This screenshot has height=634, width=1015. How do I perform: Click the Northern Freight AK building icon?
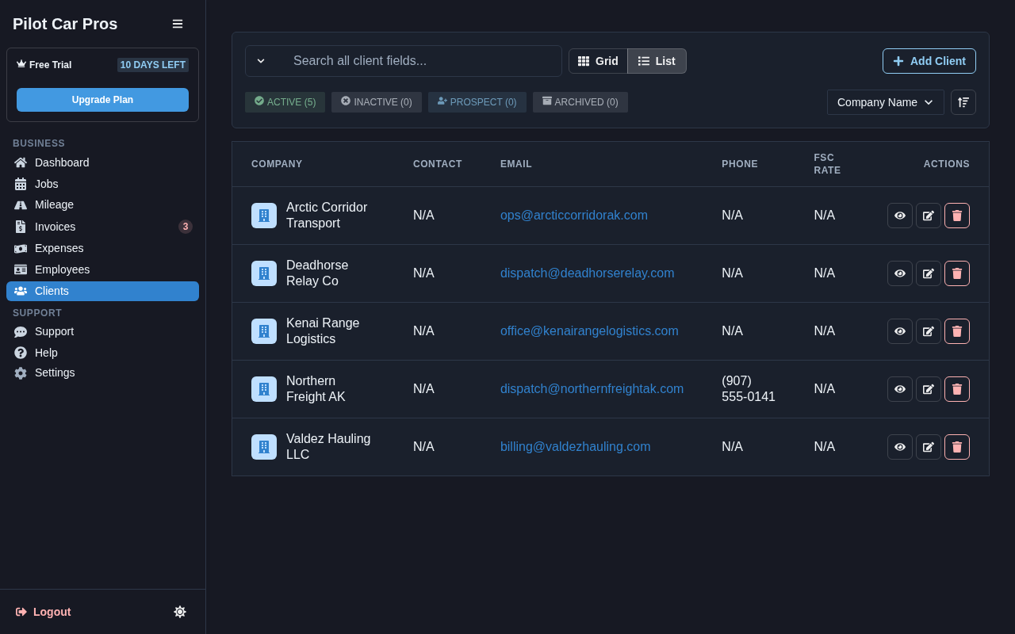(264, 389)
